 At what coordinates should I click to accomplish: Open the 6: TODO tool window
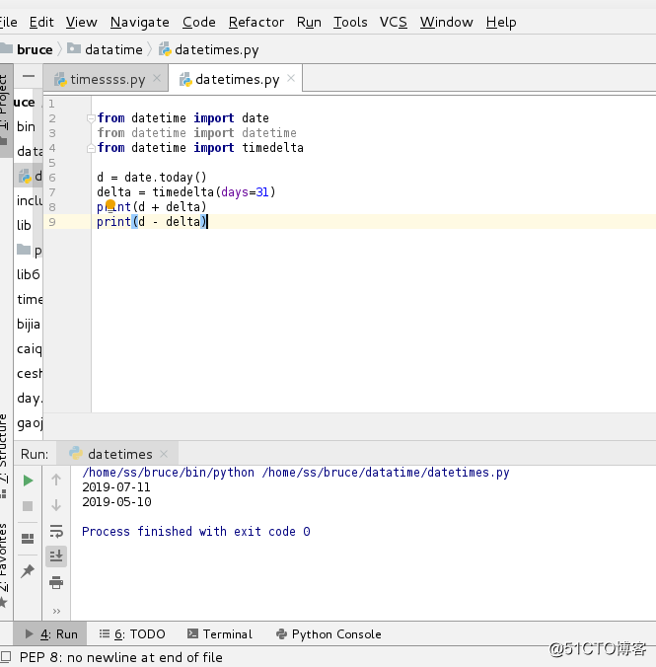pyautogui.click(x=132, y=634)
